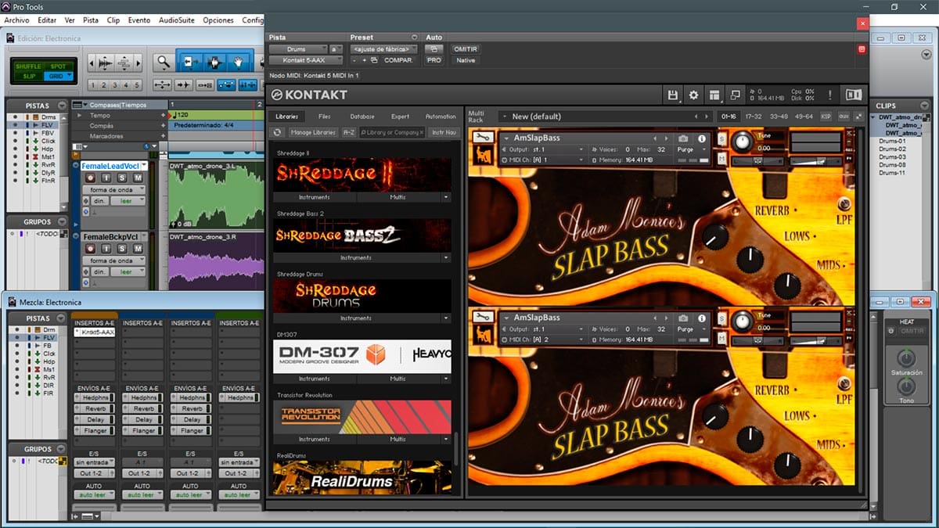Adjust the Tono knob in HEAT panel

[905, 386]
